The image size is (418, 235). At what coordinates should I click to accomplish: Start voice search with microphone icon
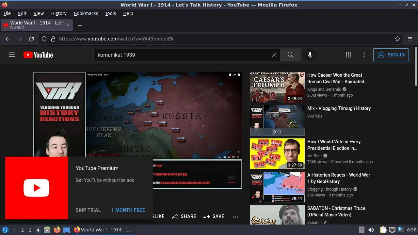coord(310,55)
